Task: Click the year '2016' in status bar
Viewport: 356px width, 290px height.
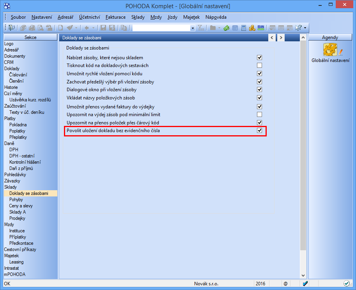Action: coord(260,284)
